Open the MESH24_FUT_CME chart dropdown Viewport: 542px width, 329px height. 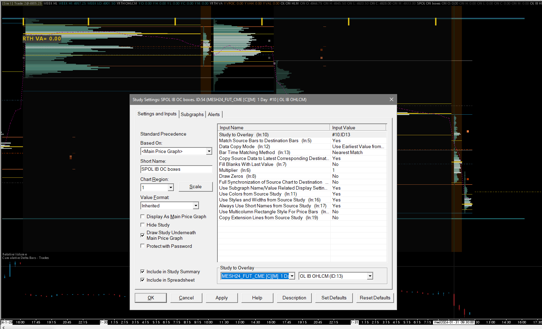coord(292,276)
